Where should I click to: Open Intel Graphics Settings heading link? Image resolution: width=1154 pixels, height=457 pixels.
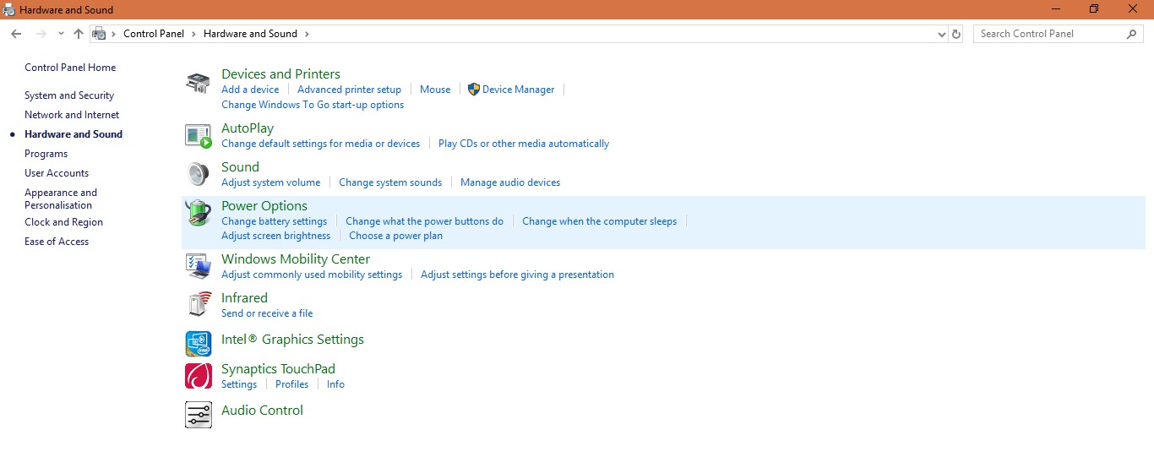click(x=292, y=340)
